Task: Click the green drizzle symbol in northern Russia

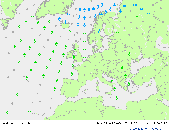Action: click(137, 16)
